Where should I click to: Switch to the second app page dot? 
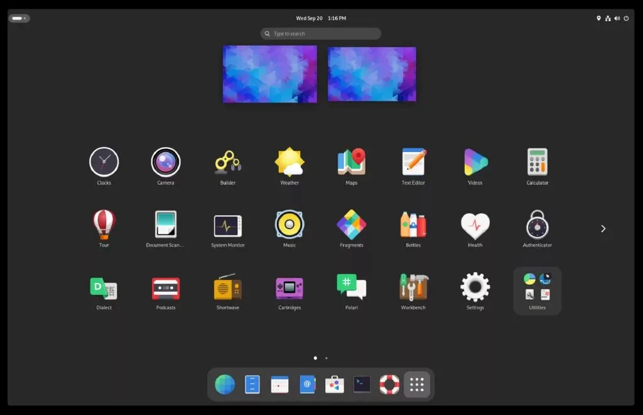point(326,358)
